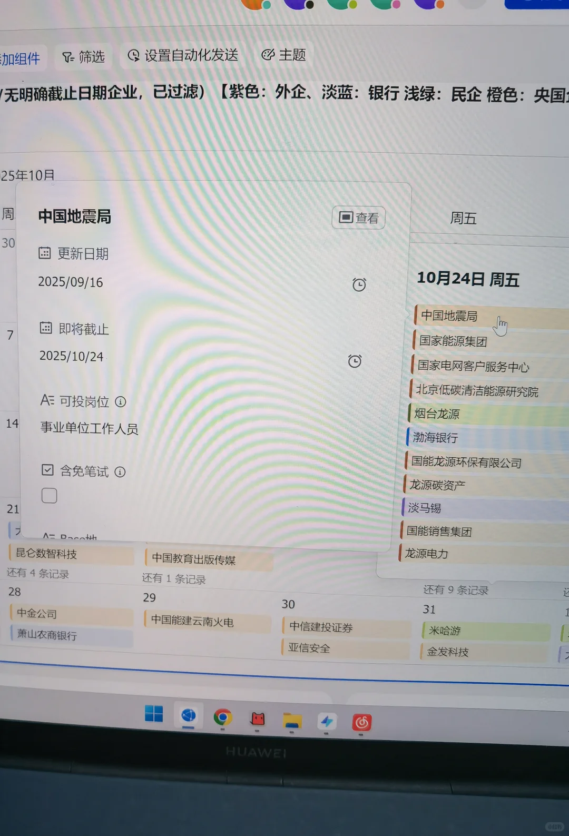Viewport: 569px width, 836px height.
Task: Select 北京低碳清洁能源研究院 entry
Action: (488, 390)
